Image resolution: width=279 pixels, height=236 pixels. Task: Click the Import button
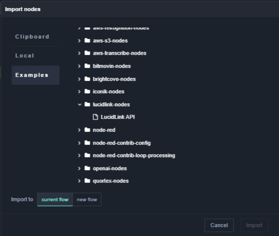[254, 226]
